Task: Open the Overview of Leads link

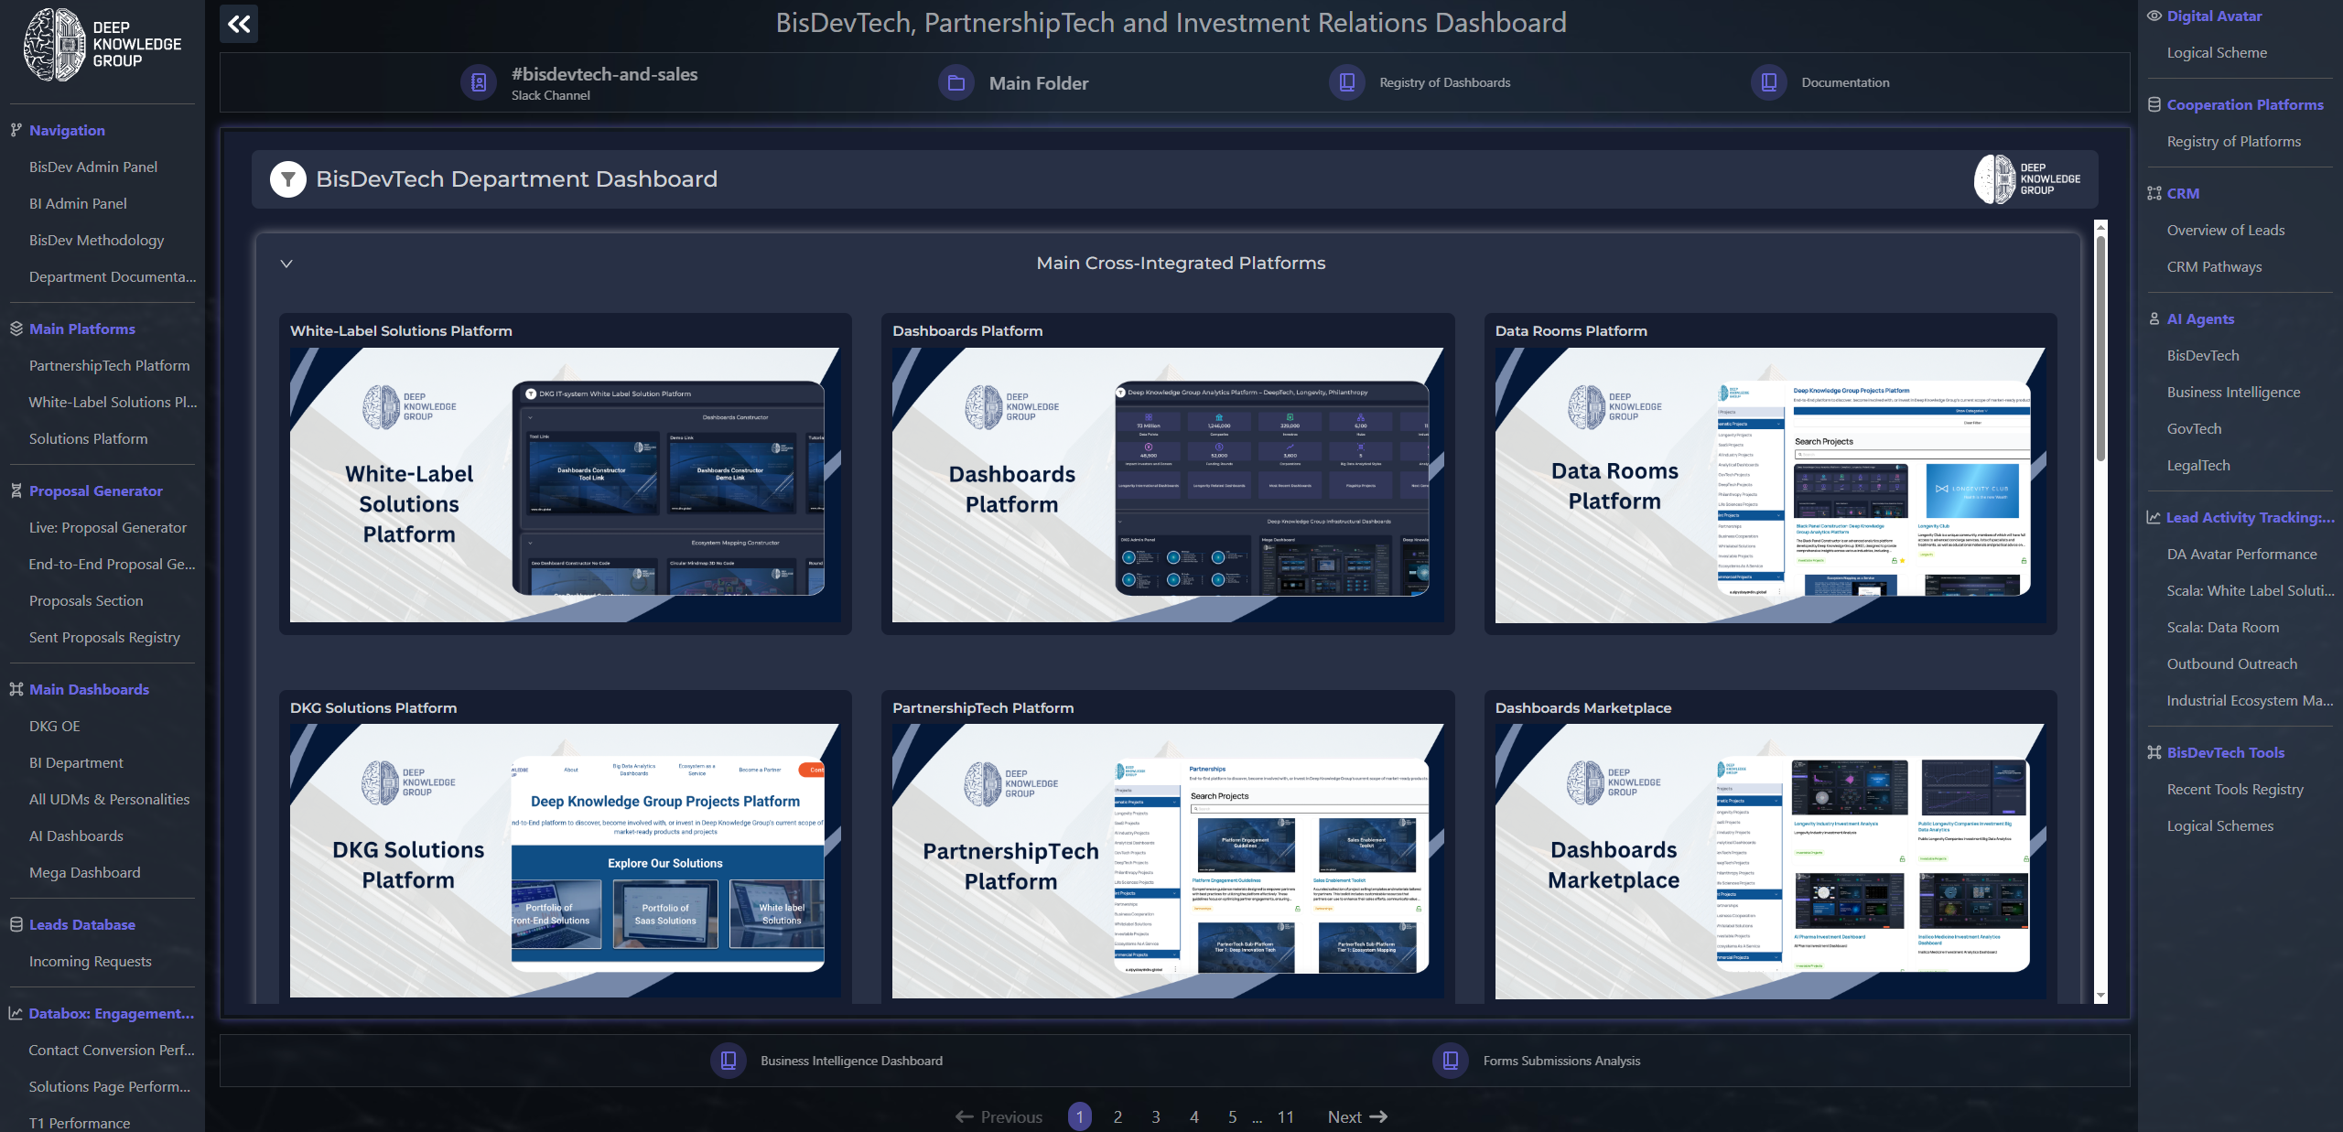Action: click(x=2225, y=230)
